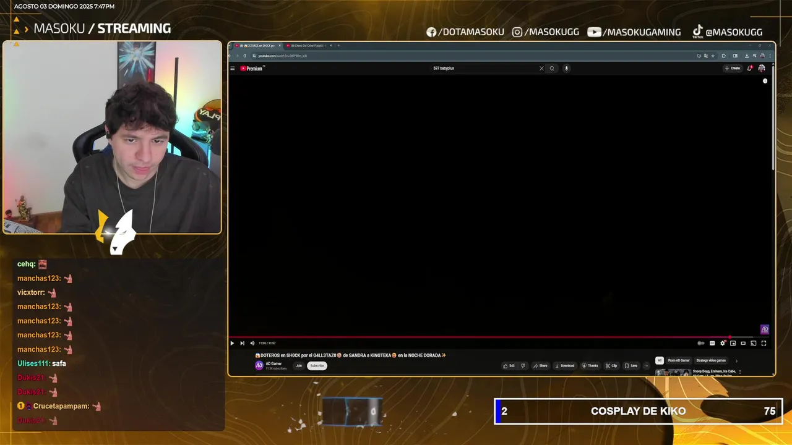Click Ulises111 chat message

point(41,363)
